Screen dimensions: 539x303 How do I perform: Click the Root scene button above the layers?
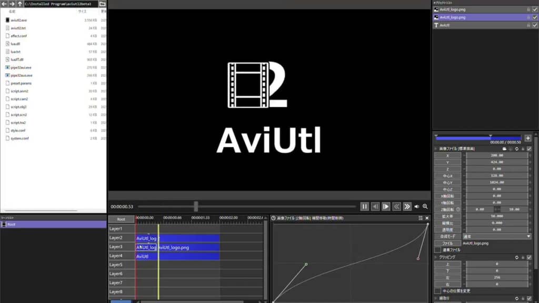121,219
